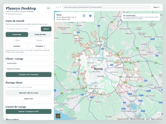166x124 pixels.
Task: Click the Ouvrir button near URL bar
Action: point(156,7)
